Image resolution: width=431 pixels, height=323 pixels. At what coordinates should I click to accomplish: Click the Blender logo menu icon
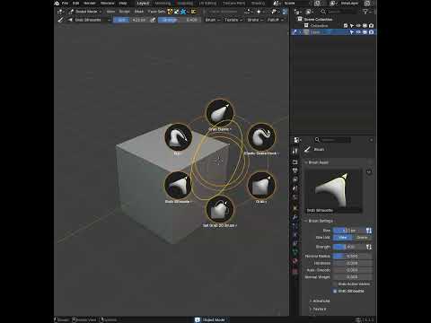coord(57,4)
